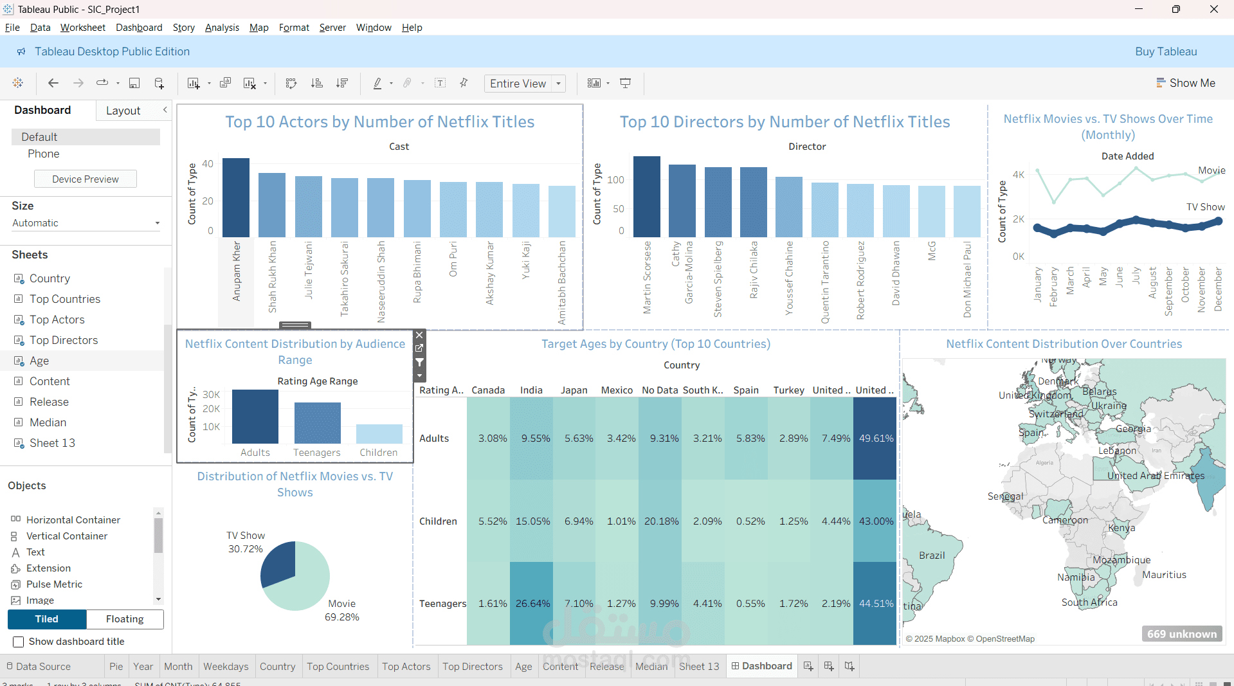Image resolution: width=1234 pixels, height=686 pixels.
Task: Click the Adults bar in audience chart
Action: 255,417
